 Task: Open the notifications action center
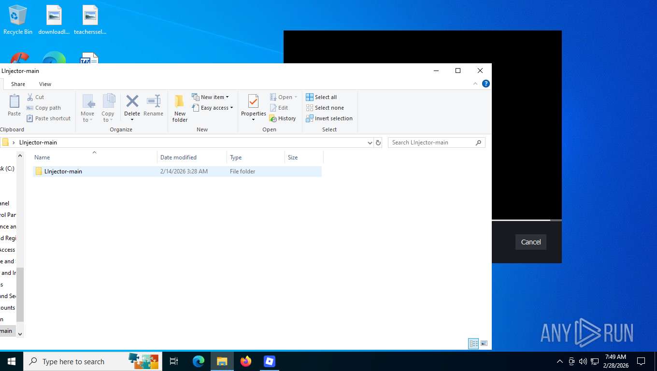[x=641, y=361]
